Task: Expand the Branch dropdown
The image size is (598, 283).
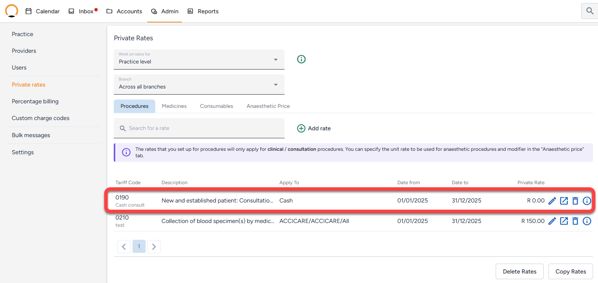Action: pyautogui.click(x=199, y=84)
